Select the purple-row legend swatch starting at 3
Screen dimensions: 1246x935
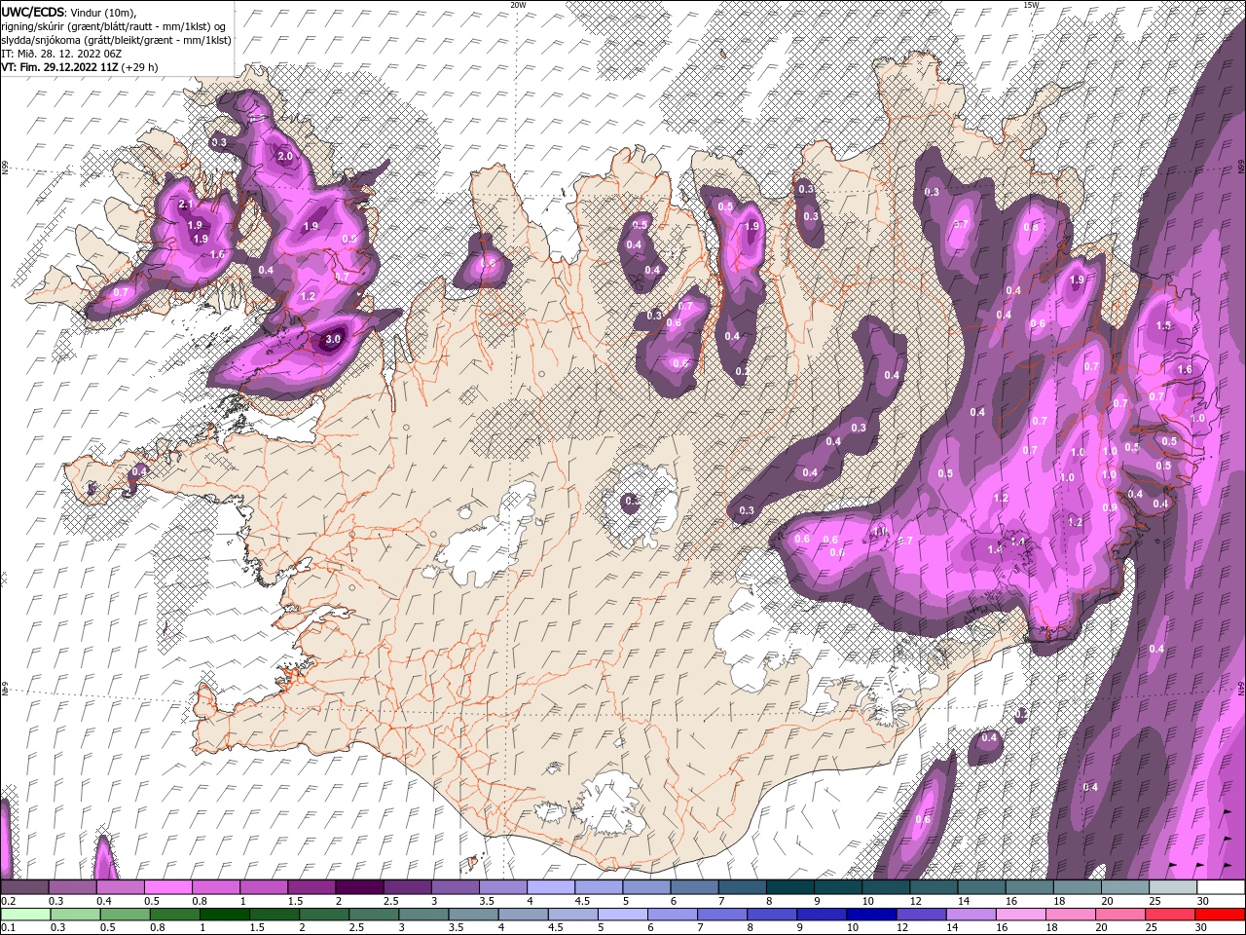[455, 887]
